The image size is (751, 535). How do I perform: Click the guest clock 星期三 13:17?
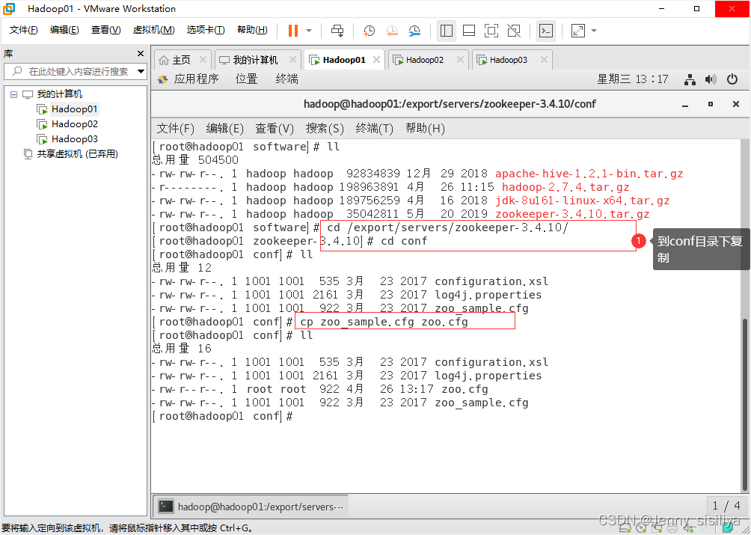632,79
